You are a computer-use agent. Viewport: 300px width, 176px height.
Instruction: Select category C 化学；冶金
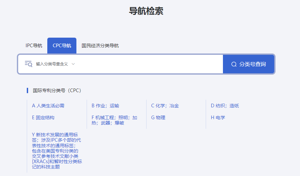(165, 106)
